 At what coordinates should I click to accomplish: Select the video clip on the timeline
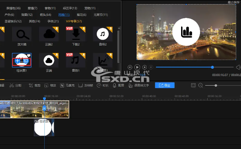coord(34,109)
